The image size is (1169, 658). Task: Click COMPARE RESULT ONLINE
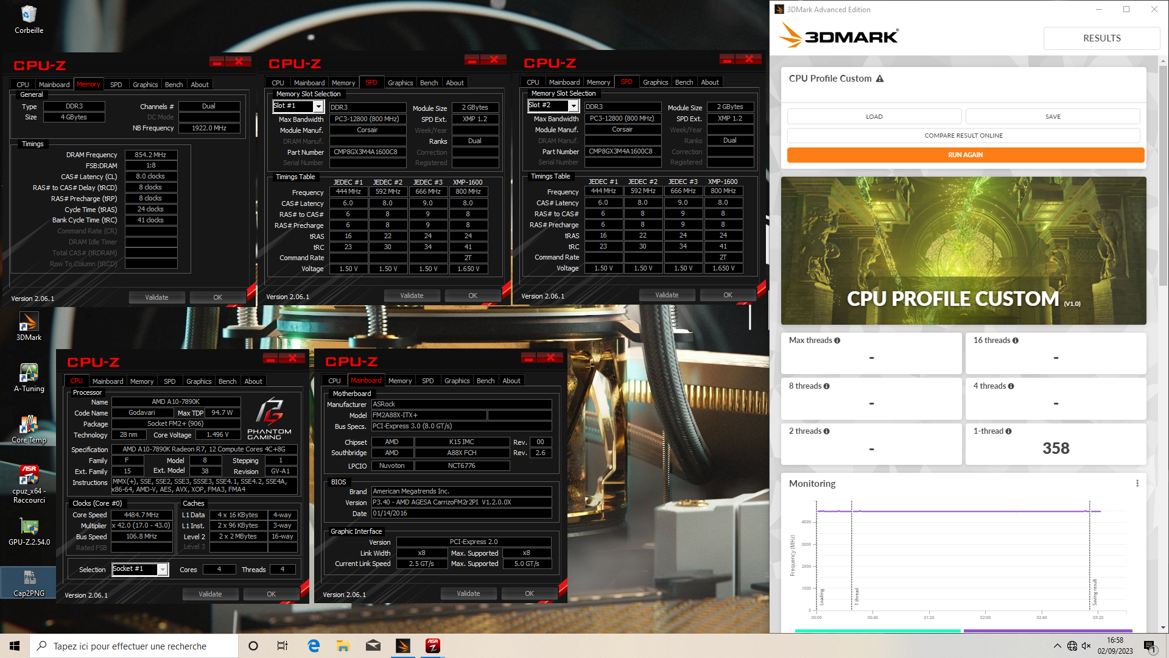click(964, 135)
